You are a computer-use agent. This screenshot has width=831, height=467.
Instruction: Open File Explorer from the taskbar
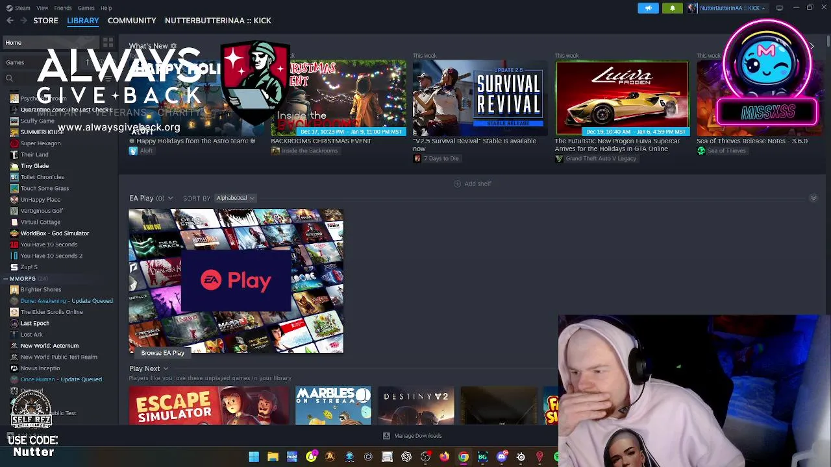pos(273,457)
